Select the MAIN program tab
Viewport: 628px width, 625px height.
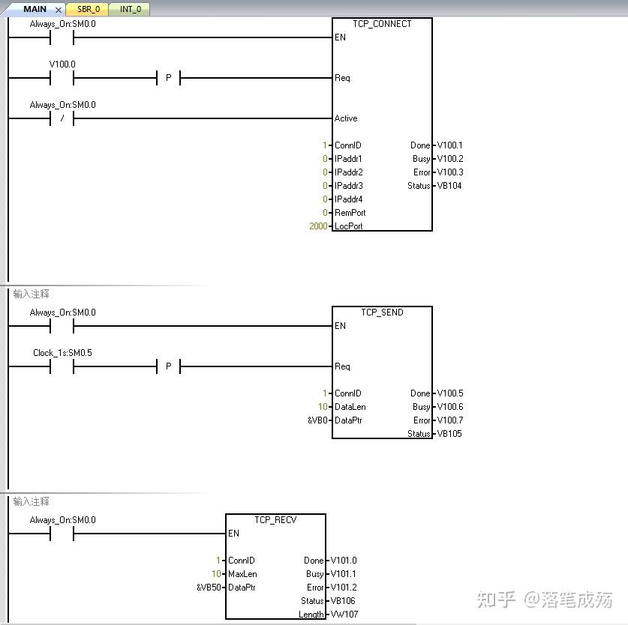tap(35, 9)
